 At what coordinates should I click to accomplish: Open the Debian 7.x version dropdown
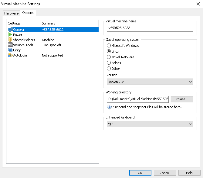[150, 82]
